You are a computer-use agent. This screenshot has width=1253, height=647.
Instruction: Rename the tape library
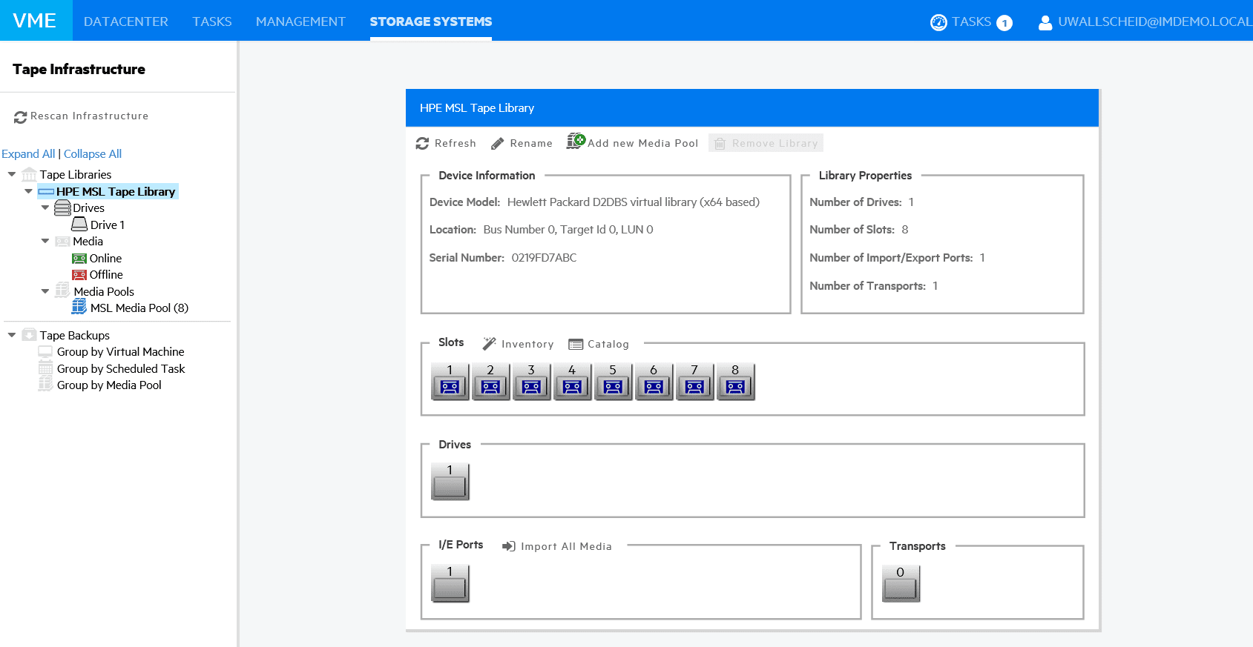[x=522, y=143]
